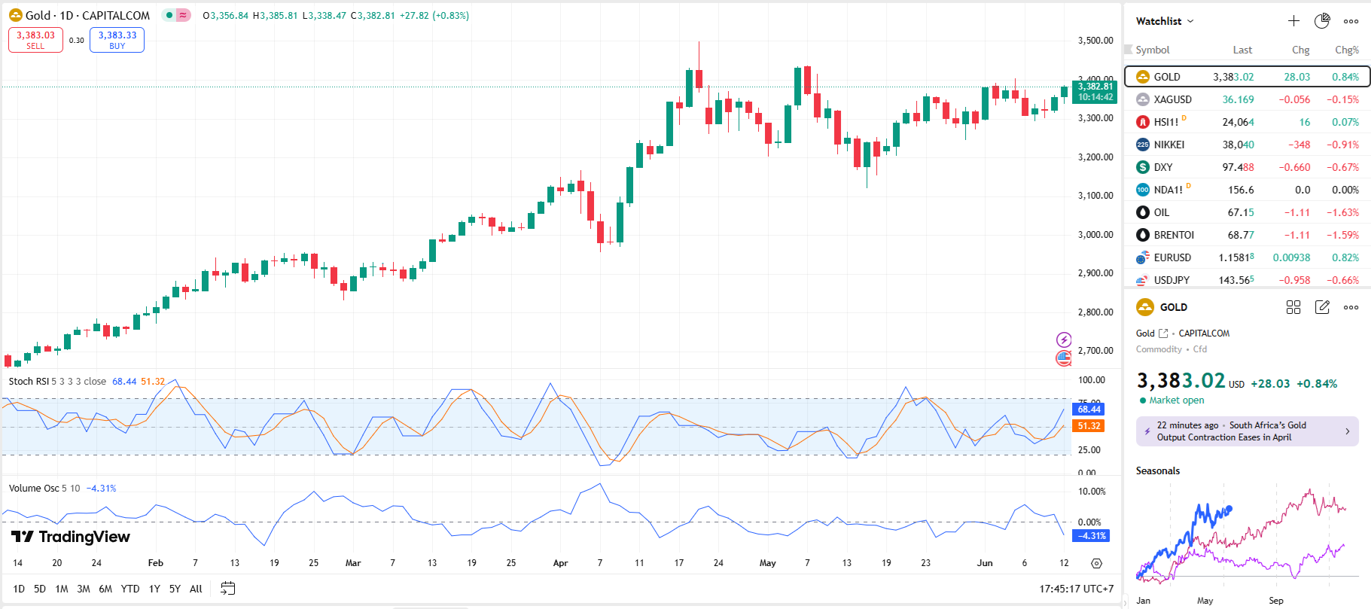
Task: Select the YTD time range
Action: tap(130, 589)
